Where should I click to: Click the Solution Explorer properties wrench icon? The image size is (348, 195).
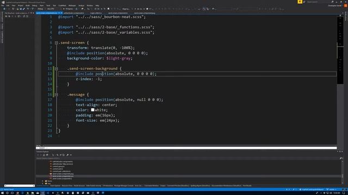67,155
